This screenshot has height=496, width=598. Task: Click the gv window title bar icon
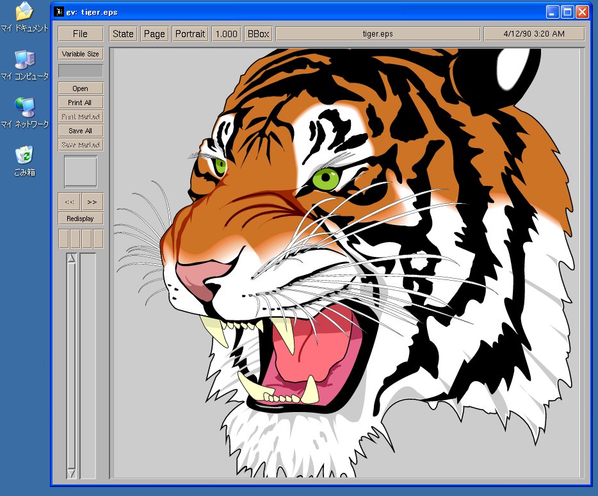click(x=59, y=12)
